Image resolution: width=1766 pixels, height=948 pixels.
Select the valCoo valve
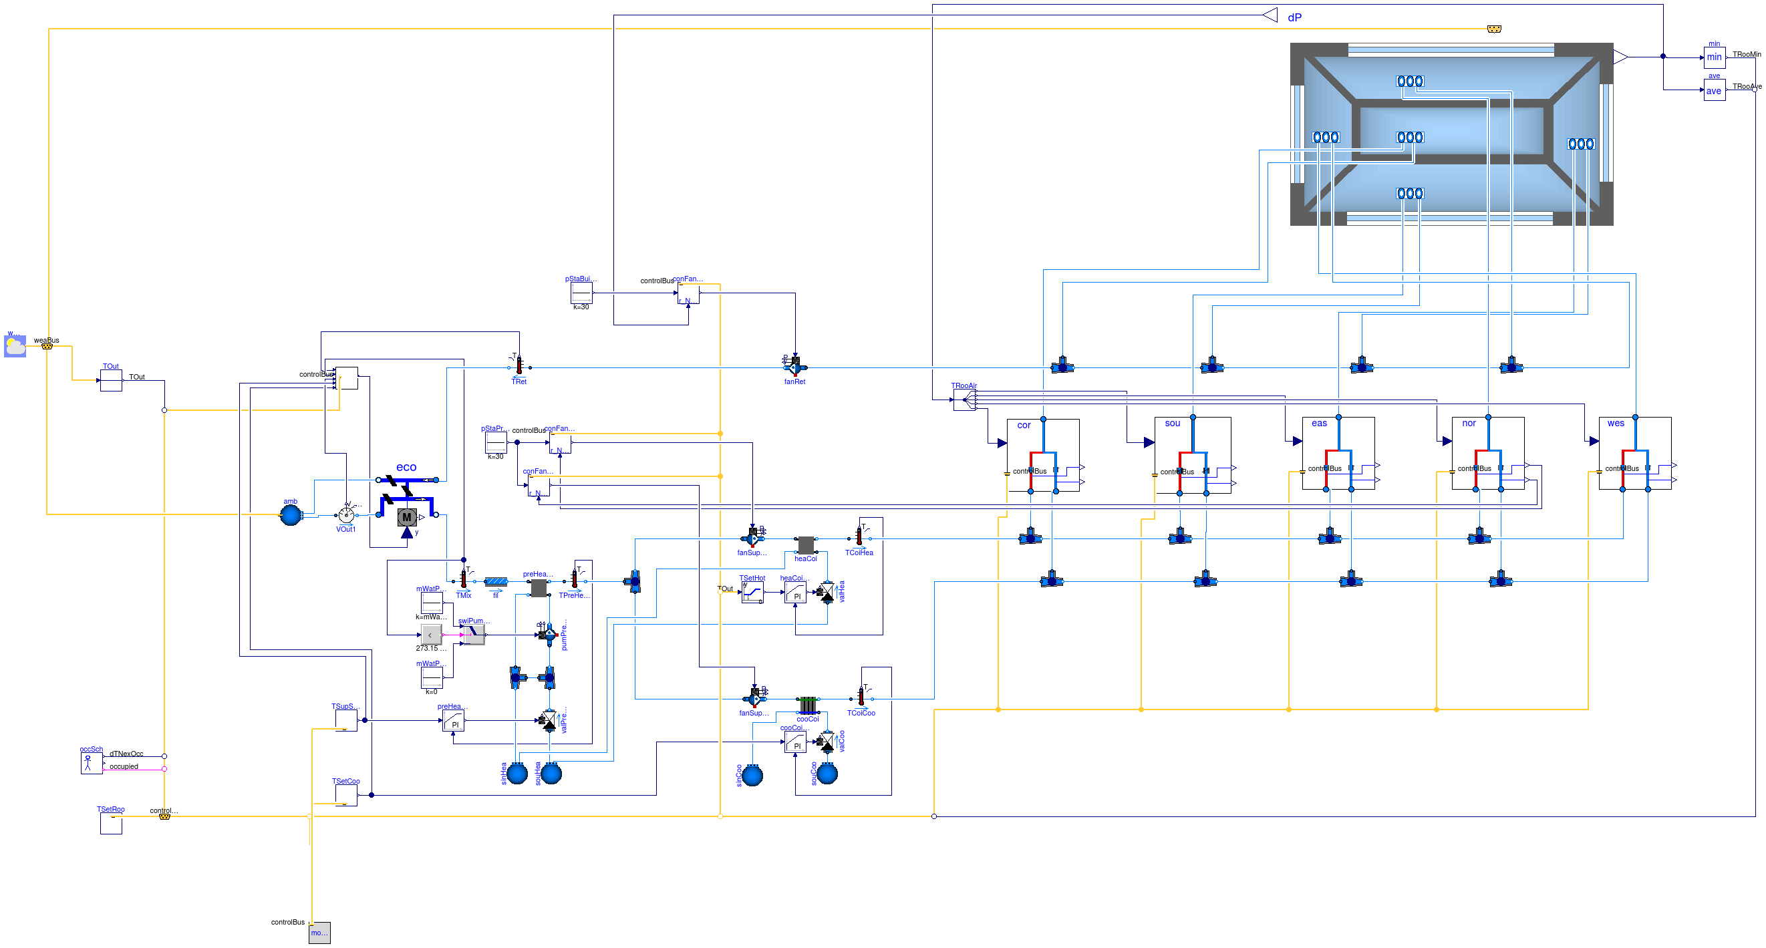point(827,742)
